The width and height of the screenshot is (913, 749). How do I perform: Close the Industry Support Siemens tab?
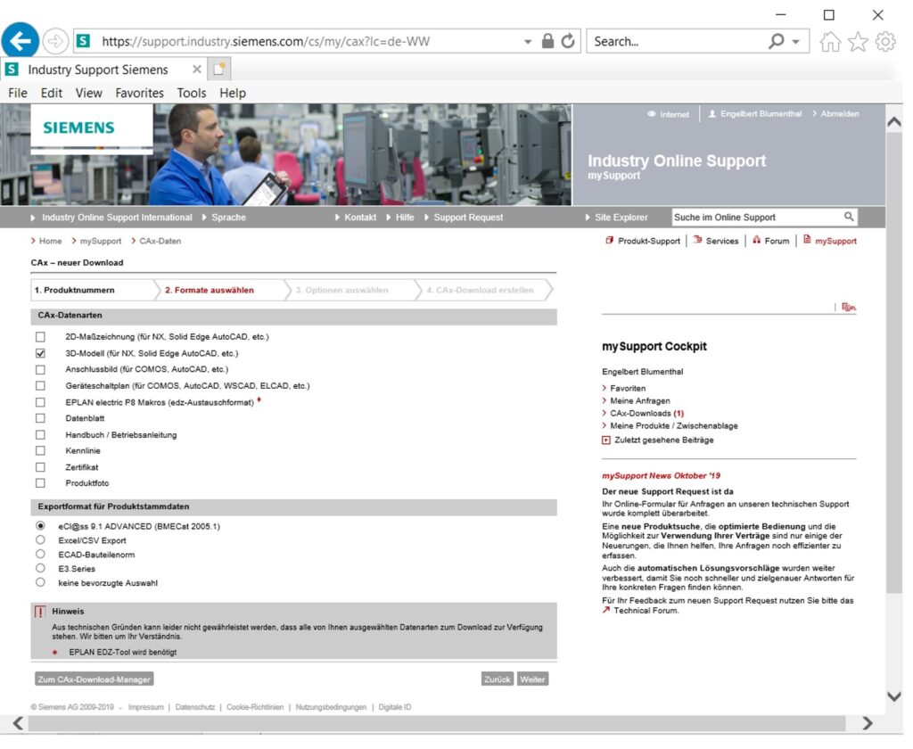(x=197, y=70)
